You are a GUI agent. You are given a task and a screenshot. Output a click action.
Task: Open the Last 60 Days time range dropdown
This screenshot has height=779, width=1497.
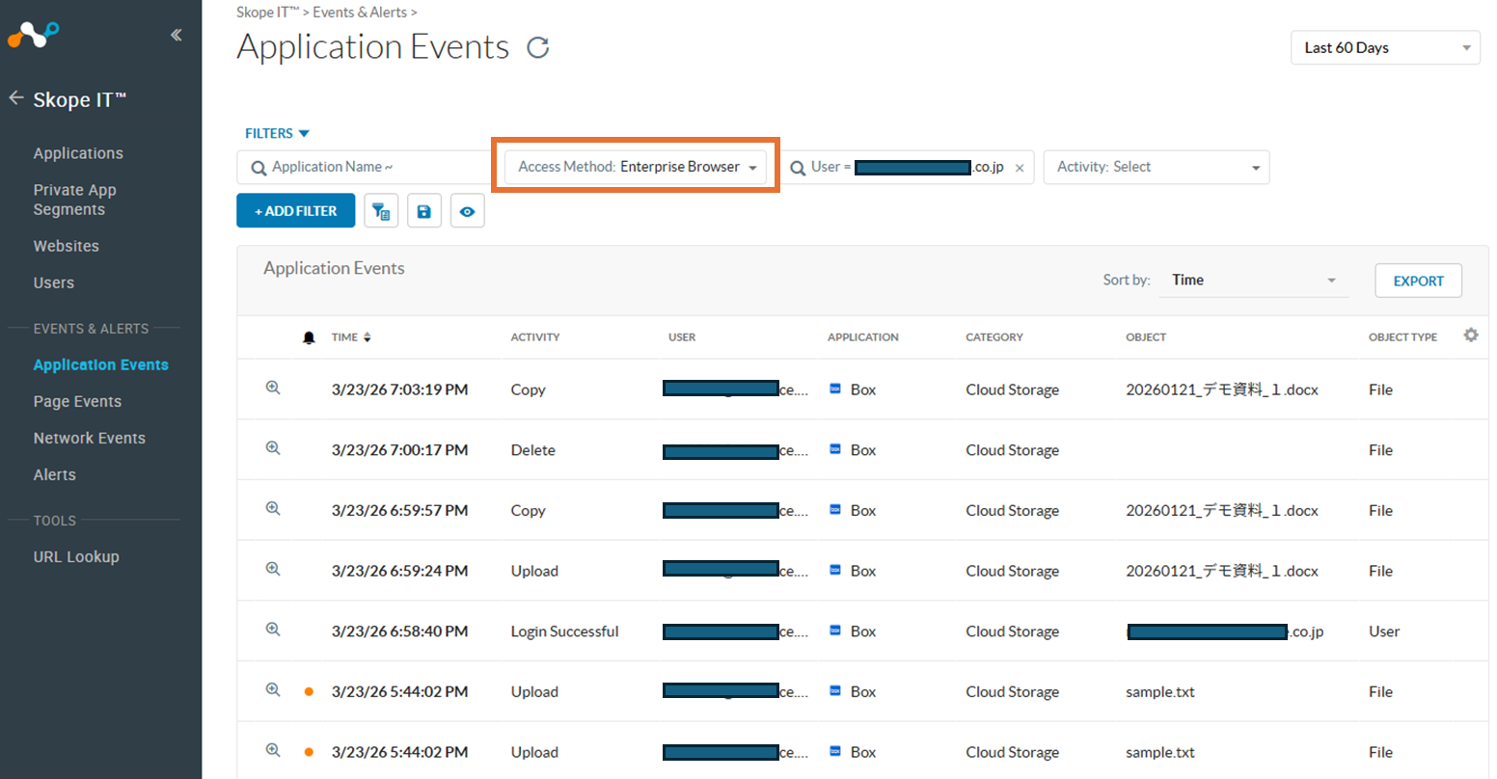pyautogui.click(x=1384, y=48)
